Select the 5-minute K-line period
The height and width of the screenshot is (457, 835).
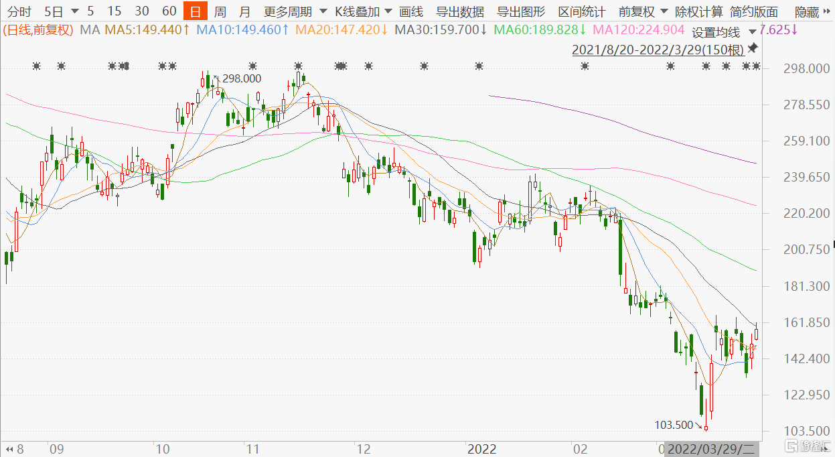coord(91,11)
